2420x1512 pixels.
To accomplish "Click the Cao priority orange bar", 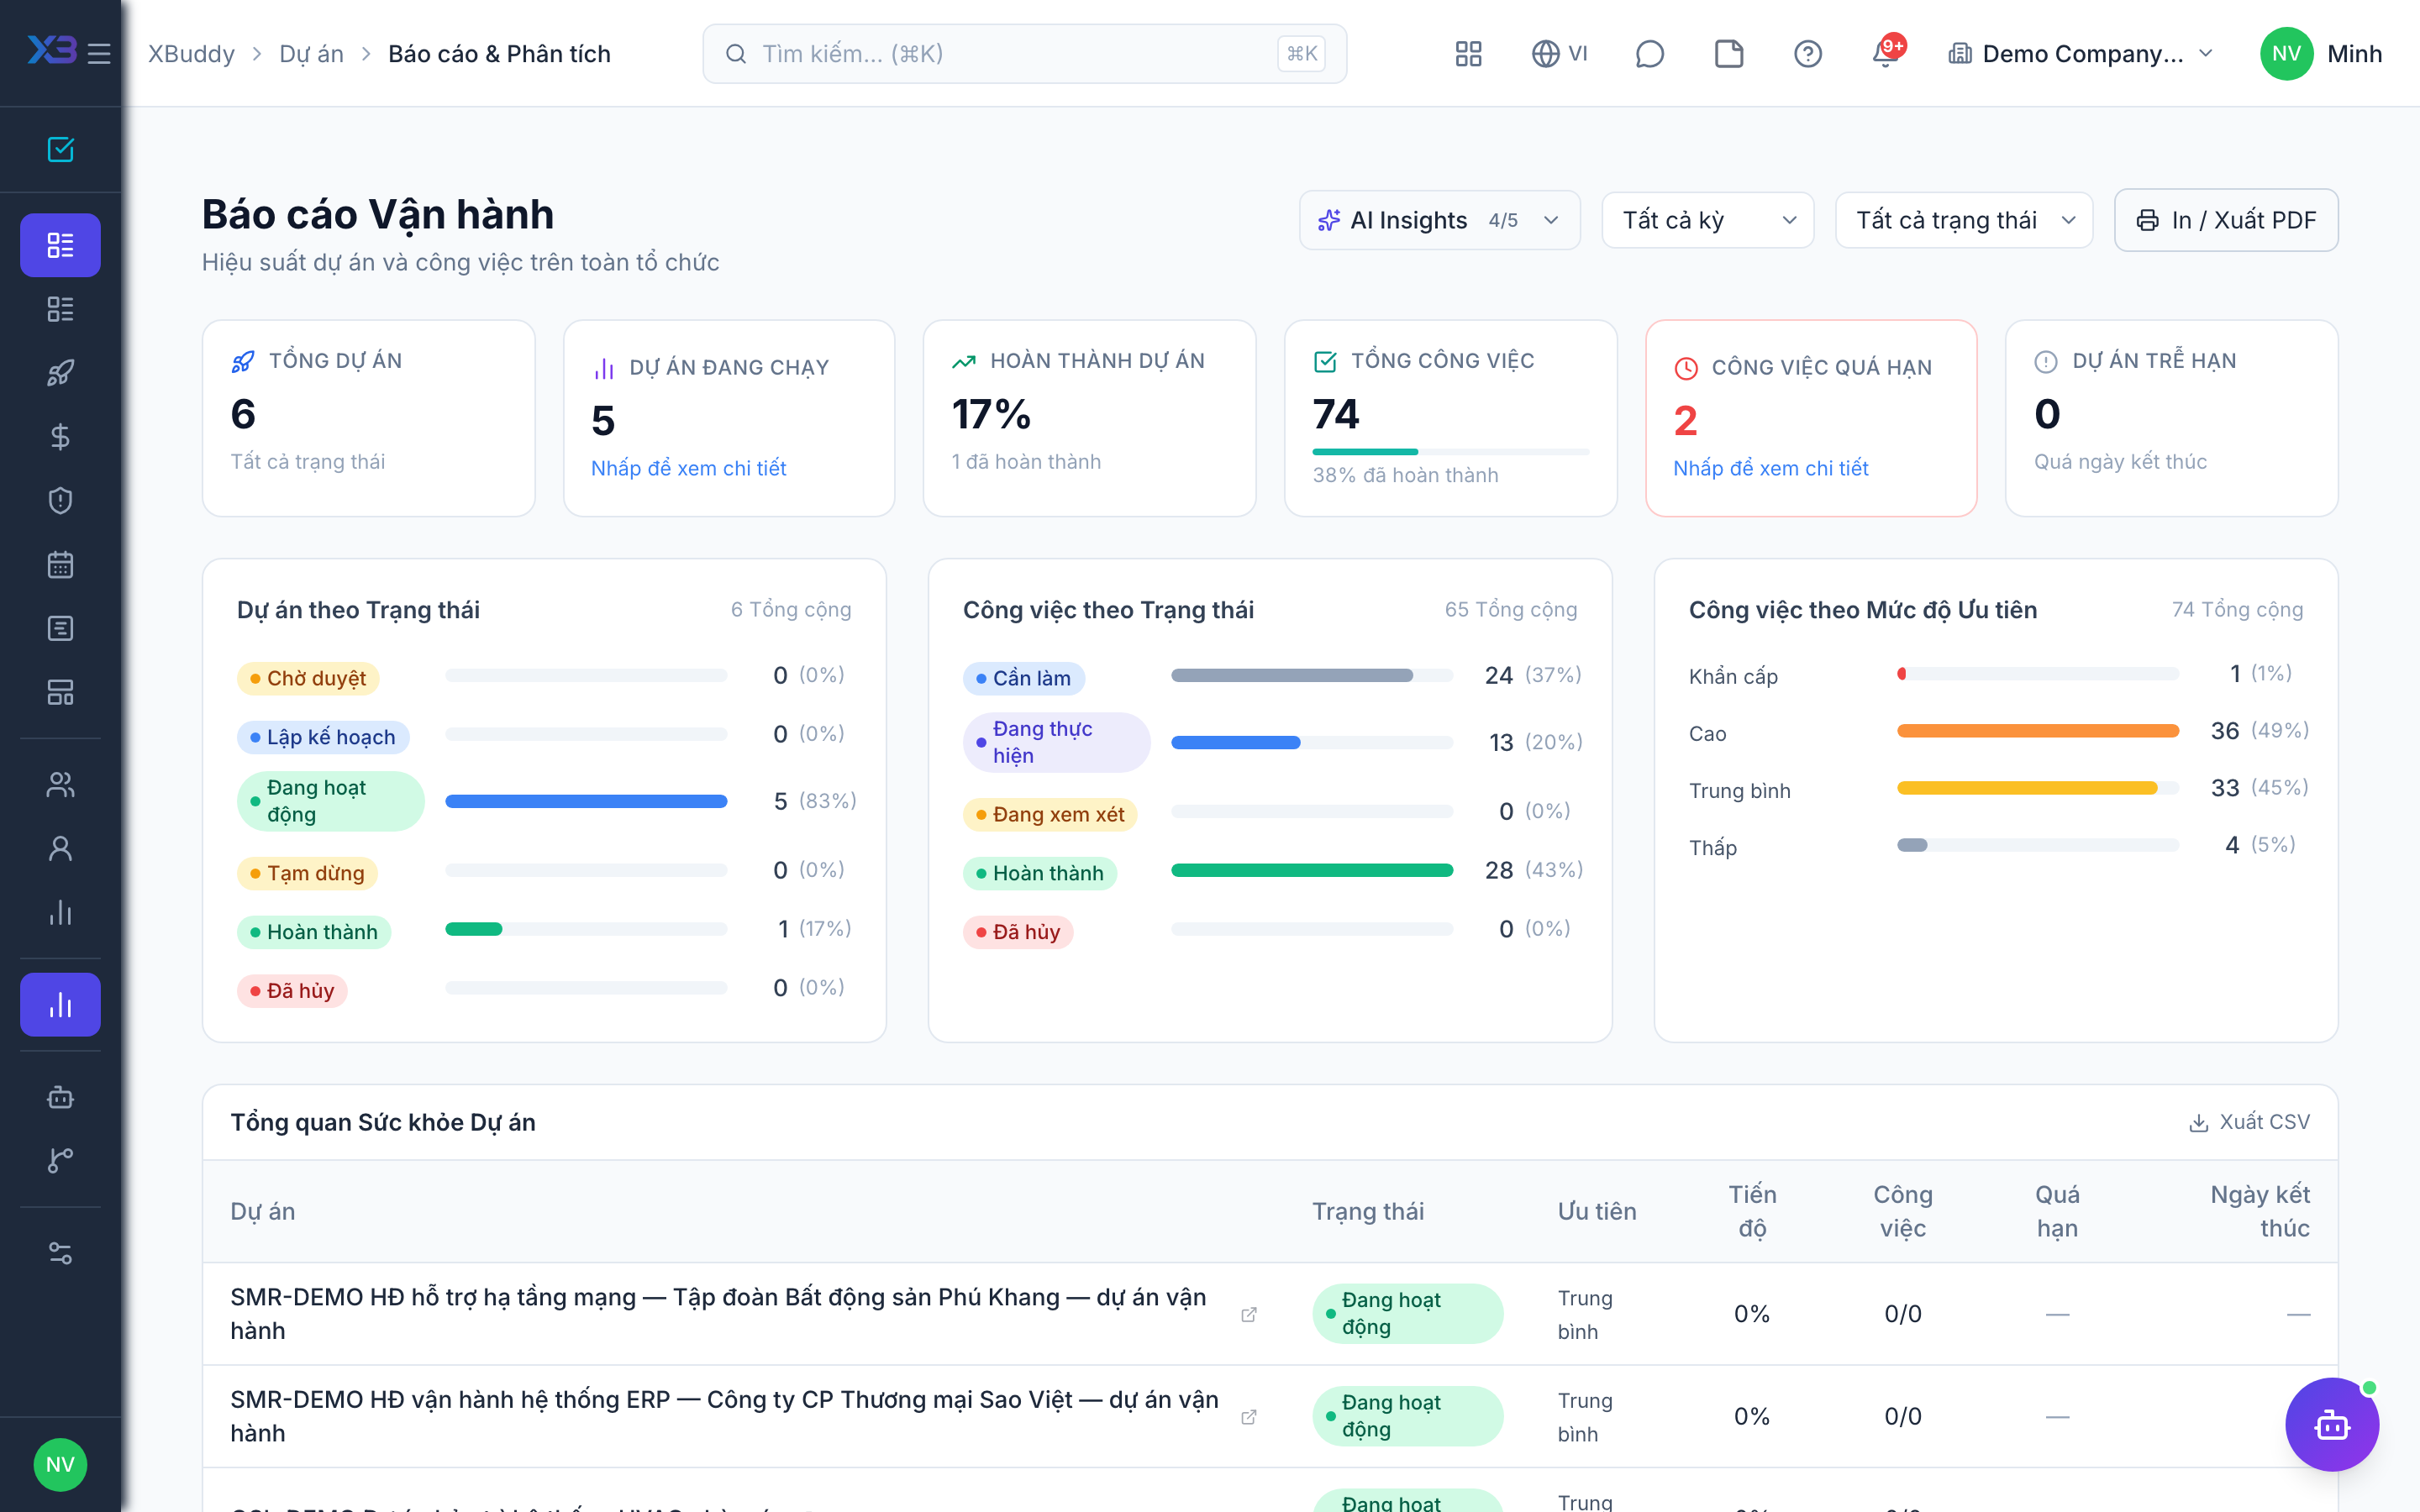I will click(x=2037, y=731).
